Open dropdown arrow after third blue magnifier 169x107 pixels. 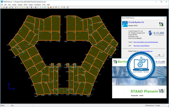(x=38, y=7)
